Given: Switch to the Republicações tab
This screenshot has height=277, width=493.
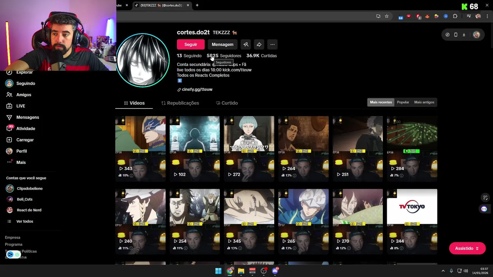Looking at the screenshot, I should pos(180,103).
